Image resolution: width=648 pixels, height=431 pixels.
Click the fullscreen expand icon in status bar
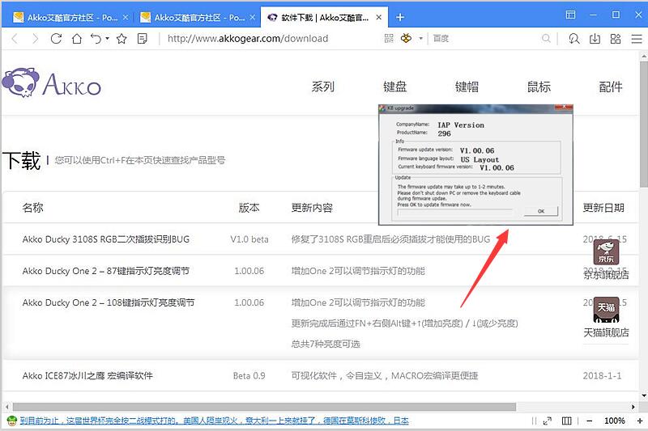coord(548,421)
